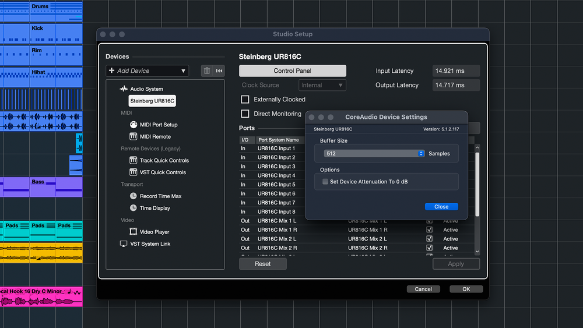Check Set Device Attenuation To 0 dB

[x=325, y=182]
